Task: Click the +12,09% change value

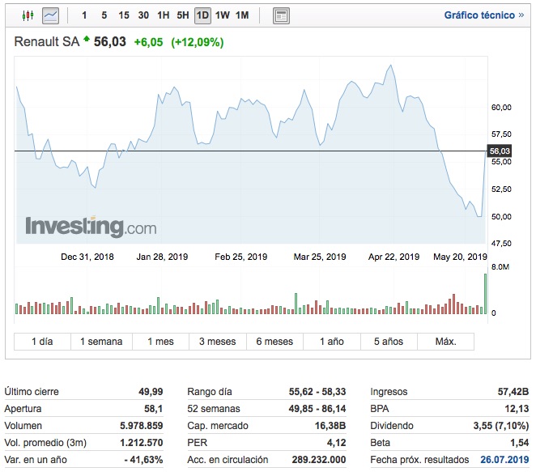Action: [198, 42]
